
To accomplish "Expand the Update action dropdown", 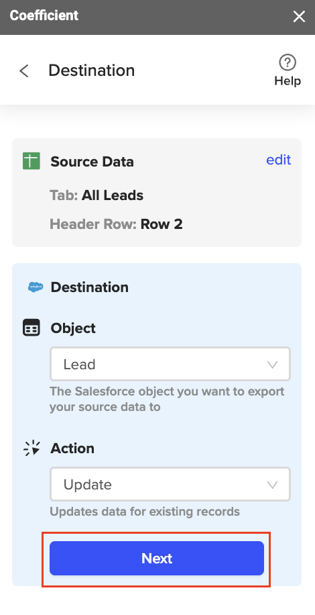I will pyautogui.click(x=170, y=484).
